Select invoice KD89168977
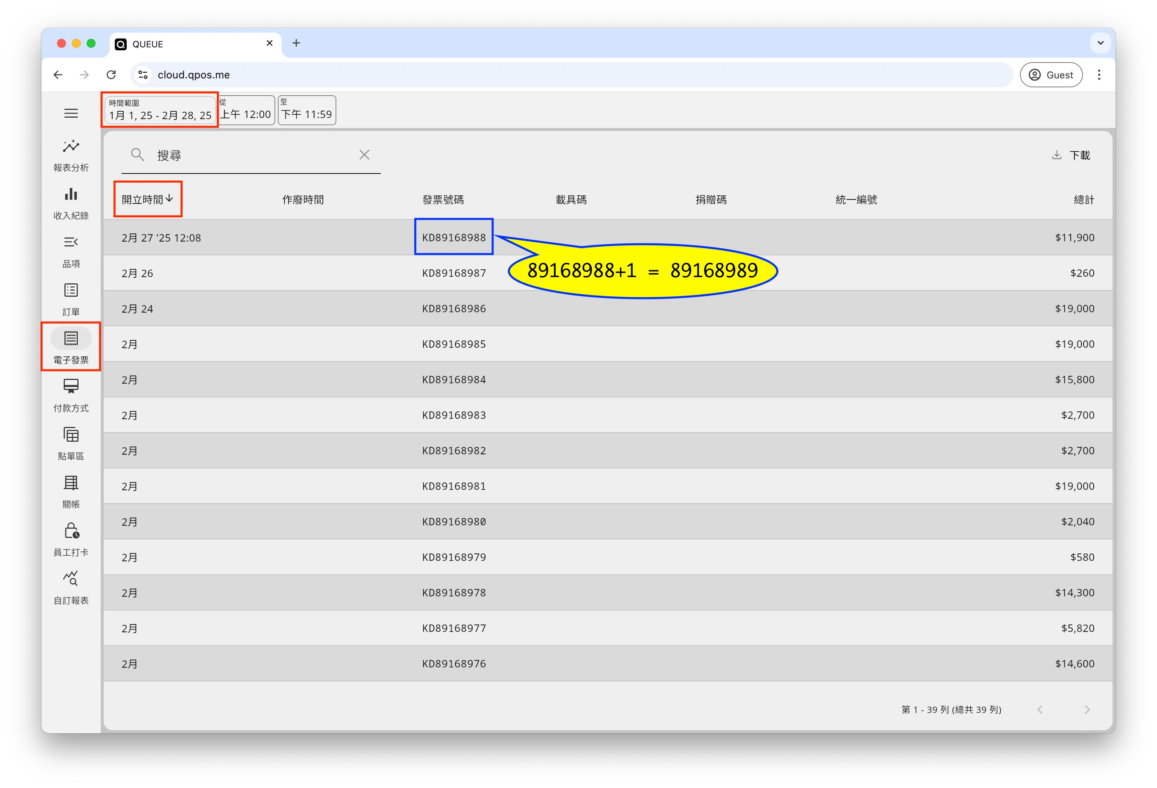1157x788 pixels. (454, 628)
